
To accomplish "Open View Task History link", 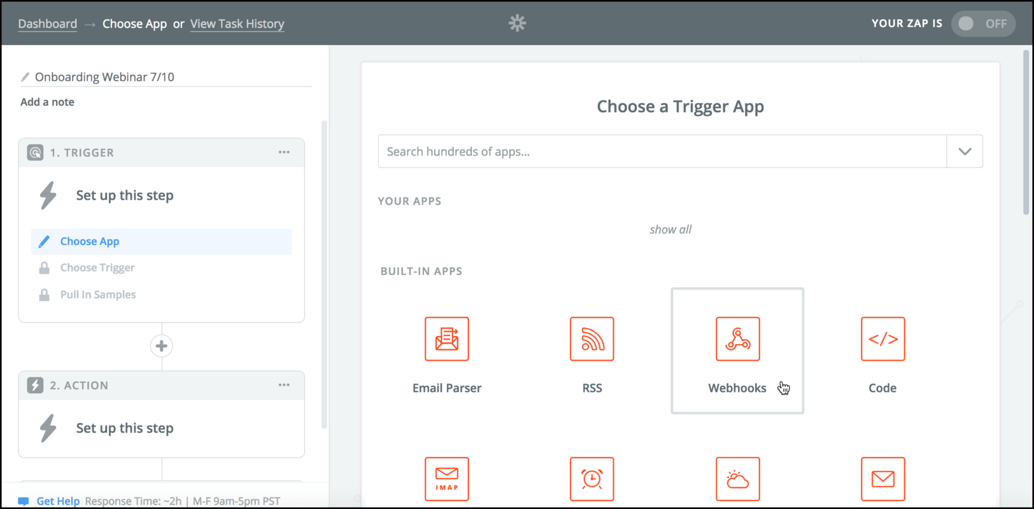I will [x=237, y=24].
